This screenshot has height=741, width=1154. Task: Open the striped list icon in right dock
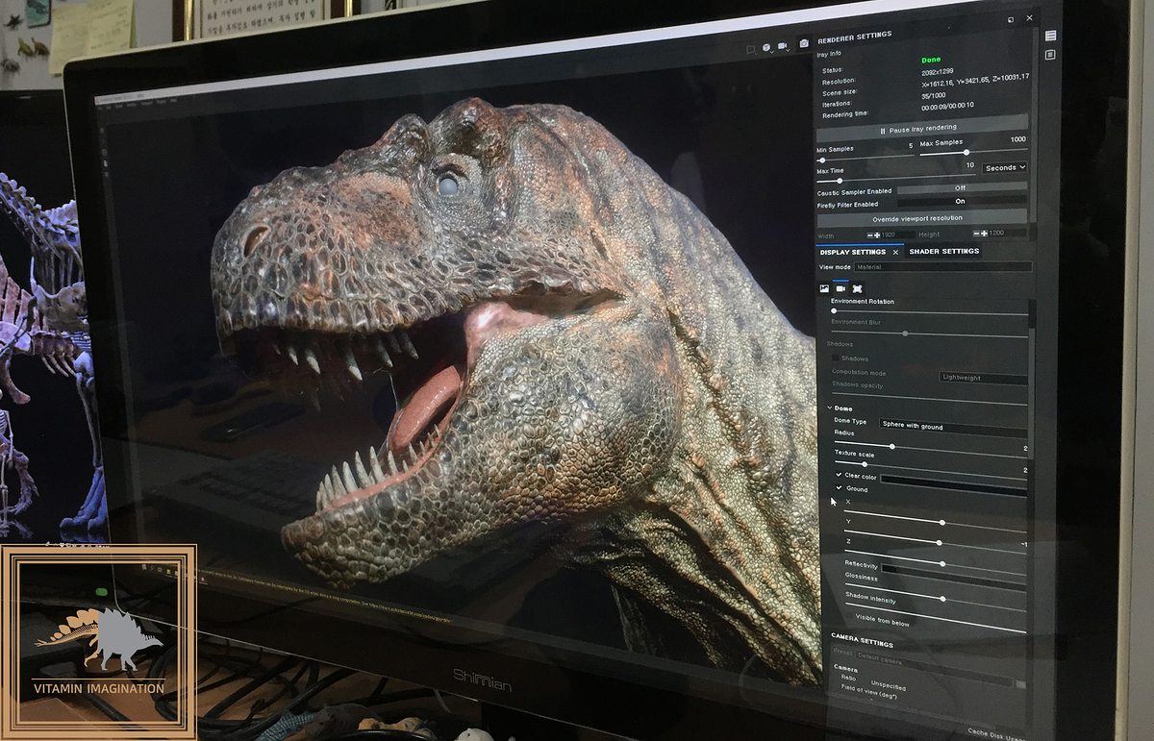click(x=1050, y=36)
